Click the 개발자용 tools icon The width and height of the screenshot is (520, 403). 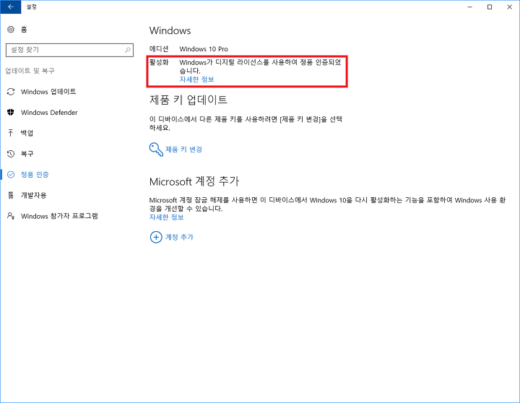tap(11, 195)
